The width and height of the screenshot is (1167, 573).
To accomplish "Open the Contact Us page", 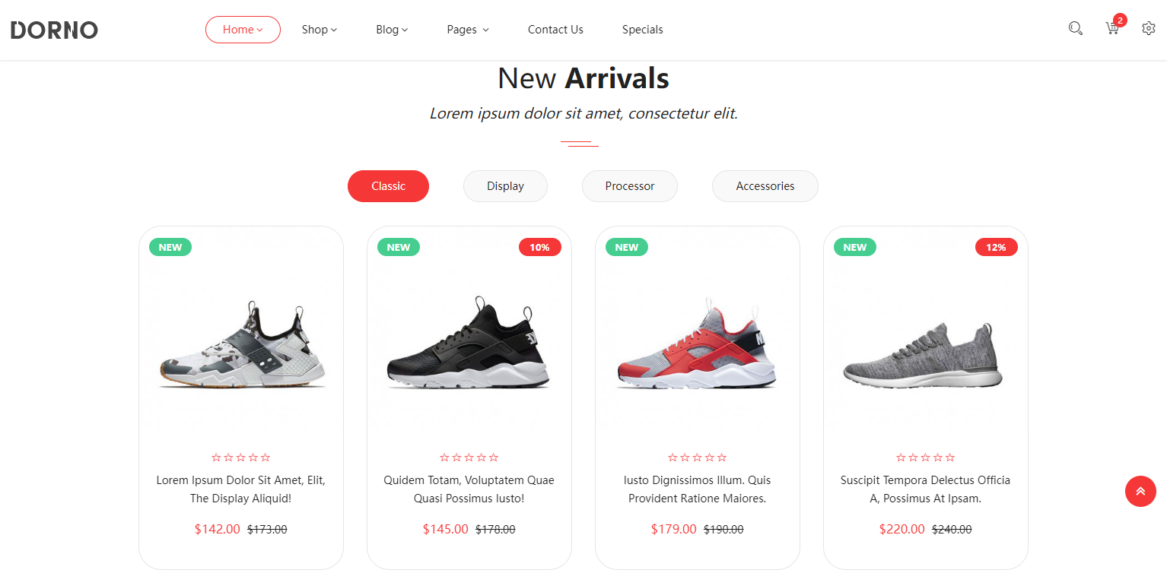I will [555, 30].
